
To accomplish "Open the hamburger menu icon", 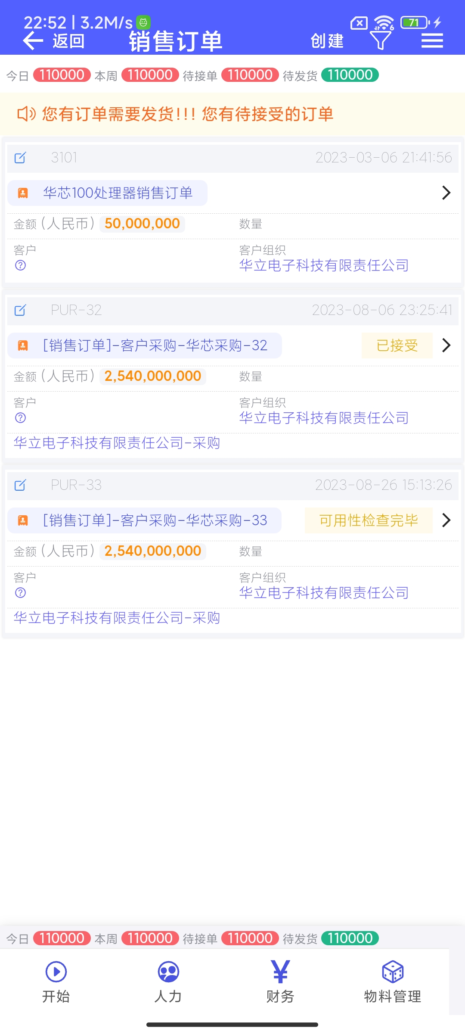I will coord(432,41).
